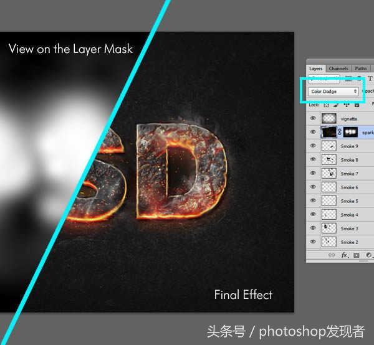Select the Smoke 7 layer thumbnail
Screen dimensions: 374x345
(329, 174)
